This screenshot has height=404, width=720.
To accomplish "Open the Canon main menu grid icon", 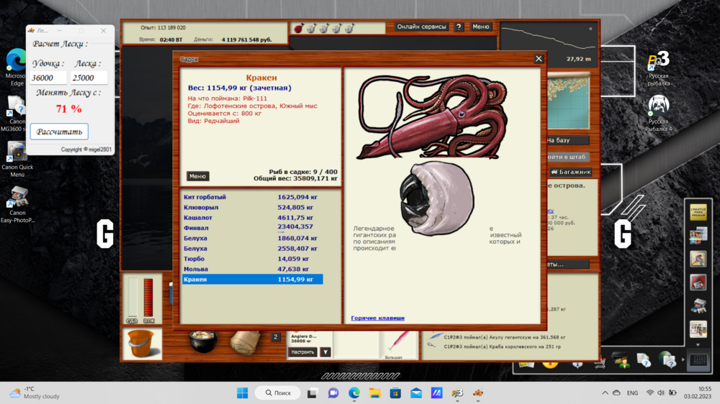I will point(698,360).
